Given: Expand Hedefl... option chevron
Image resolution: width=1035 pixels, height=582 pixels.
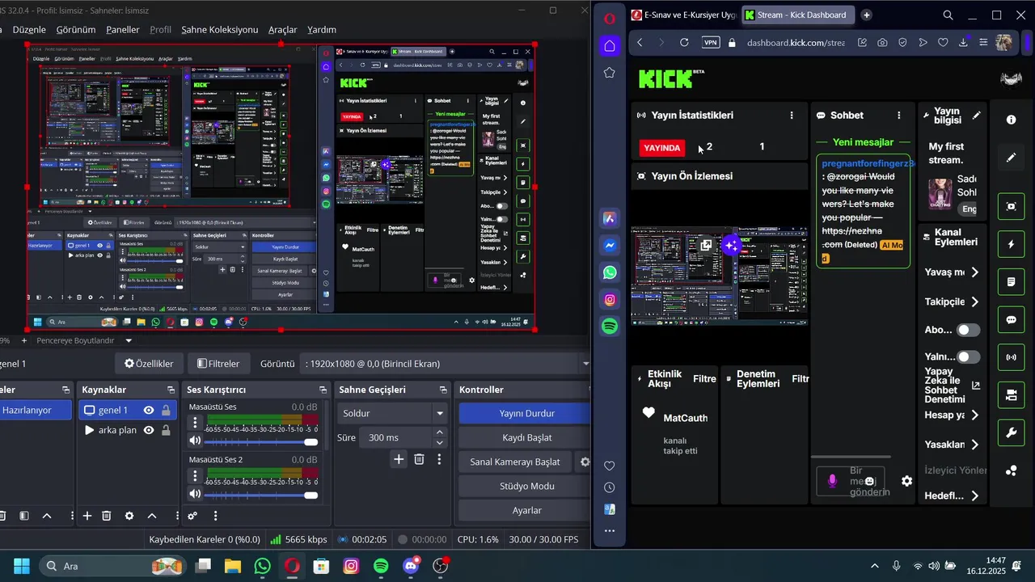Looking at the screenshot, I should point(975,496).
